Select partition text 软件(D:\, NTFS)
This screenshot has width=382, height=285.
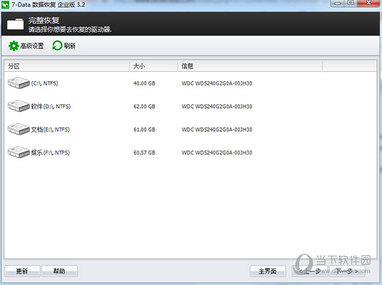click(51, 106)
